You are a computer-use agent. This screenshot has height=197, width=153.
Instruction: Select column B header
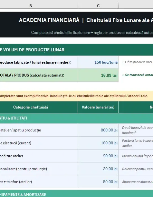[x=31, y=5]
